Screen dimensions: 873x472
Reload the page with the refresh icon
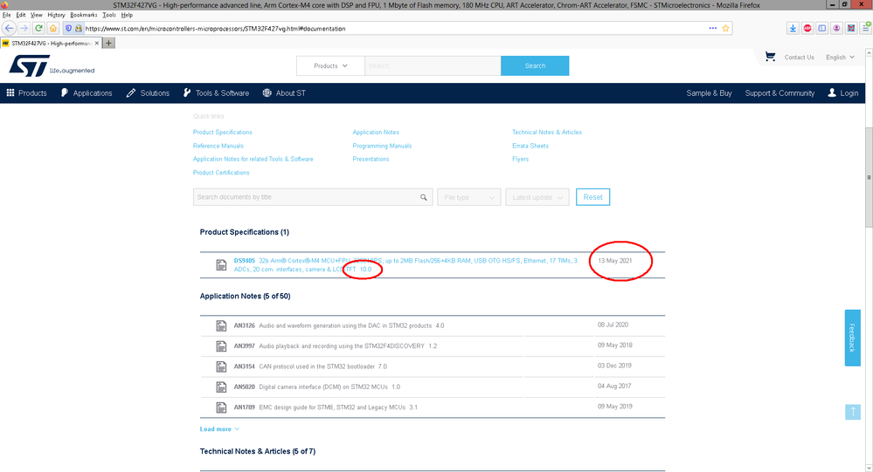[x=38, y=28]
